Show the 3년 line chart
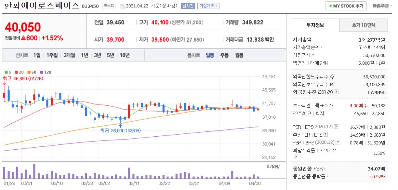 (97, 55)
